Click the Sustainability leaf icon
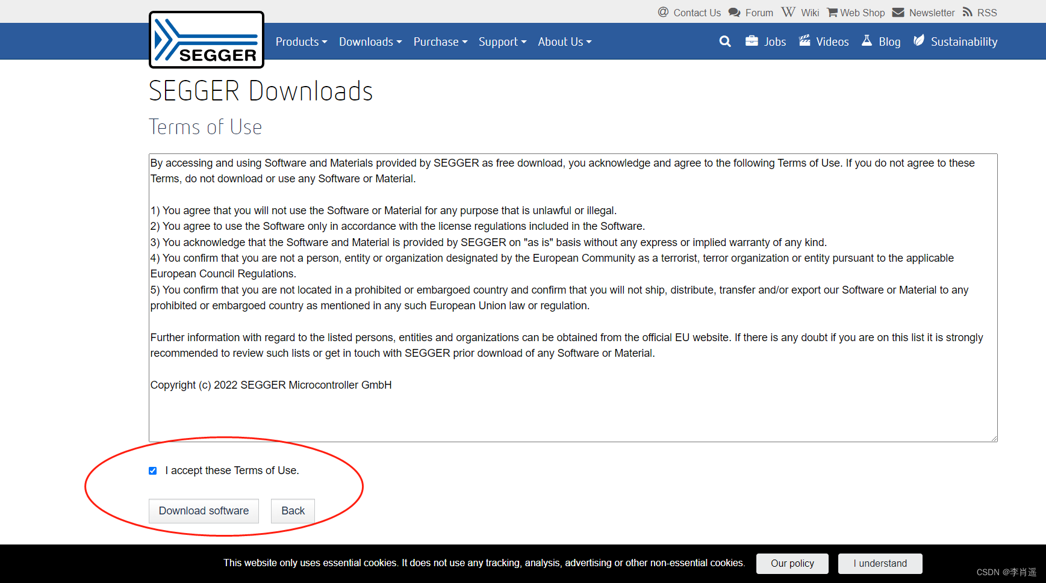 918,40
